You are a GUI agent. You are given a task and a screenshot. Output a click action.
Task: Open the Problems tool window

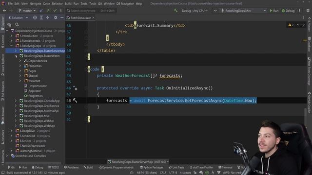click(x=71, y=167)
